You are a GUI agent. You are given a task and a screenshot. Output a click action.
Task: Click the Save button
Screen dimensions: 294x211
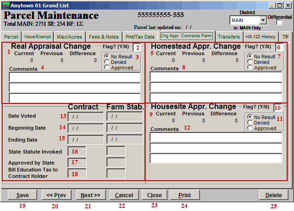point(22,195)
